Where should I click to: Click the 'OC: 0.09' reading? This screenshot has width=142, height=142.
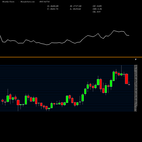97,6
